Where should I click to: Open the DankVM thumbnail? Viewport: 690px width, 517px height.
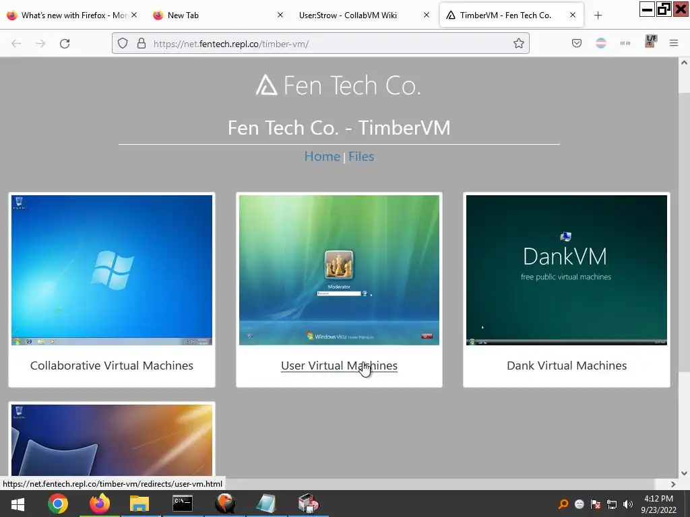pyautogui.click(x=566, y=270)
